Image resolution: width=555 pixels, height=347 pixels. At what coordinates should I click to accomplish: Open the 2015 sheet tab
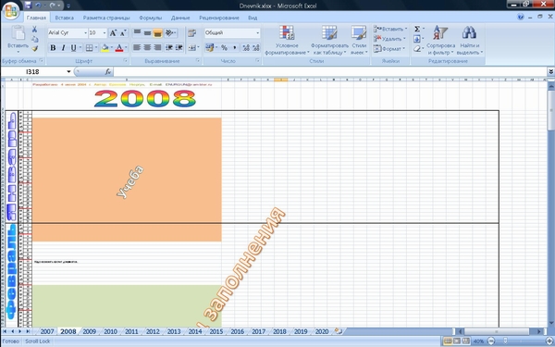pos(216,332)
